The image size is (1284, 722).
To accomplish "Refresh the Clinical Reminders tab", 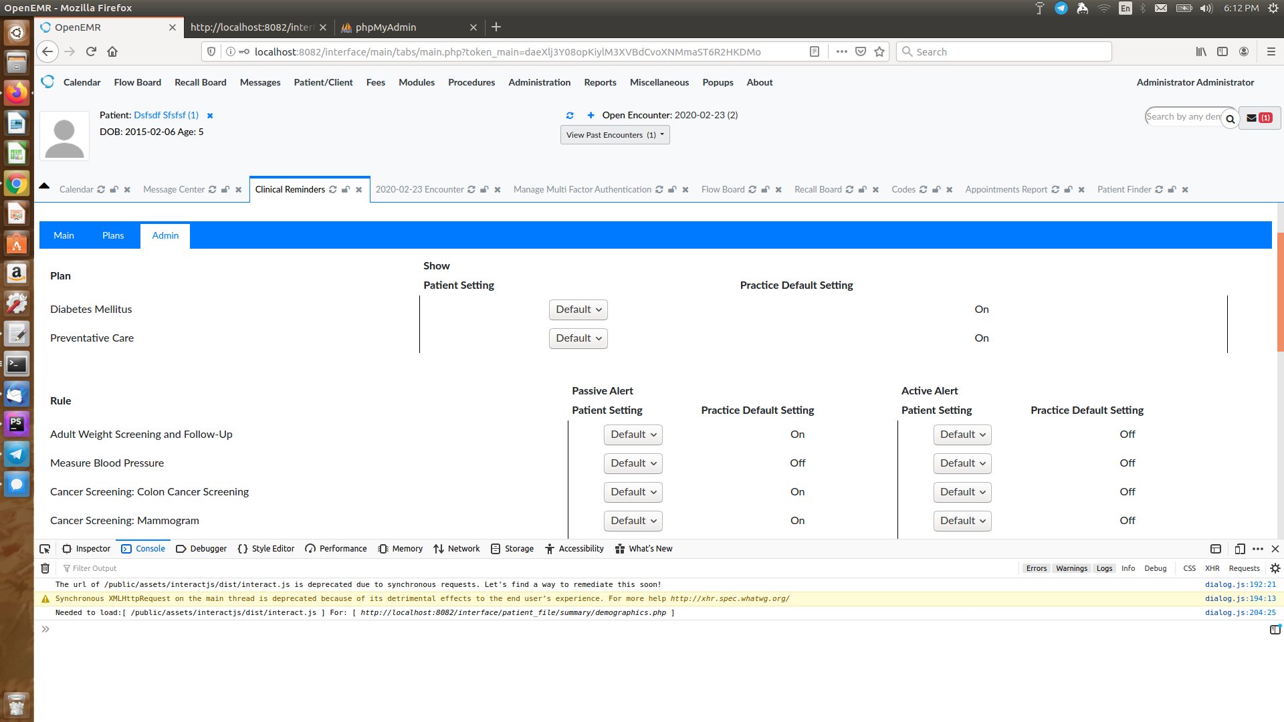I will (x=333, y=189).
